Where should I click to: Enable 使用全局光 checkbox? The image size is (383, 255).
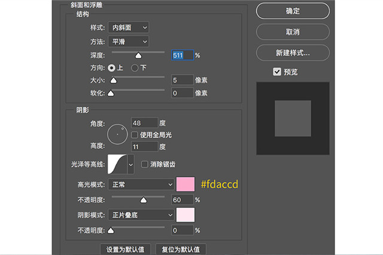point(135,135)
